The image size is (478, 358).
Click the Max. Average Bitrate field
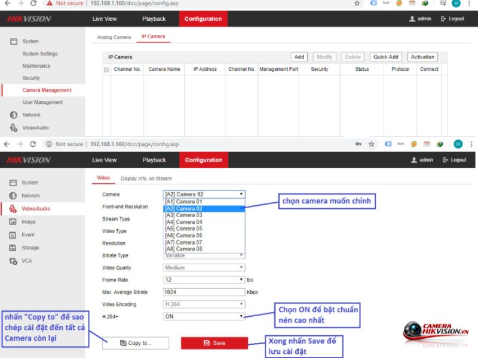pyautogui.click(x=204, y=292)
